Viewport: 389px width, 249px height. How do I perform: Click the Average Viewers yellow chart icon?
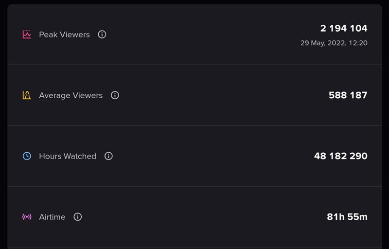pos(27,95)
